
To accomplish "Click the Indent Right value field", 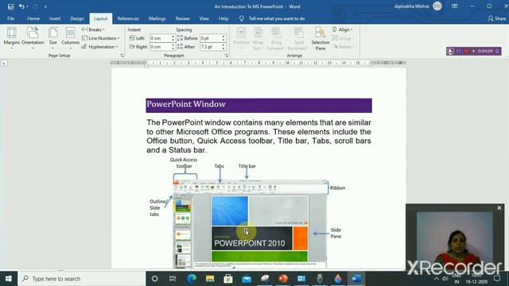I will [160, 47].
